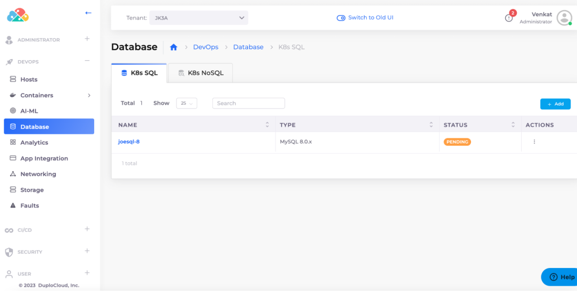Image resolution: width=577 pixels, height=291 pixels.
Task: Sort table by the NAME column arrows
Action: point(267,125)
